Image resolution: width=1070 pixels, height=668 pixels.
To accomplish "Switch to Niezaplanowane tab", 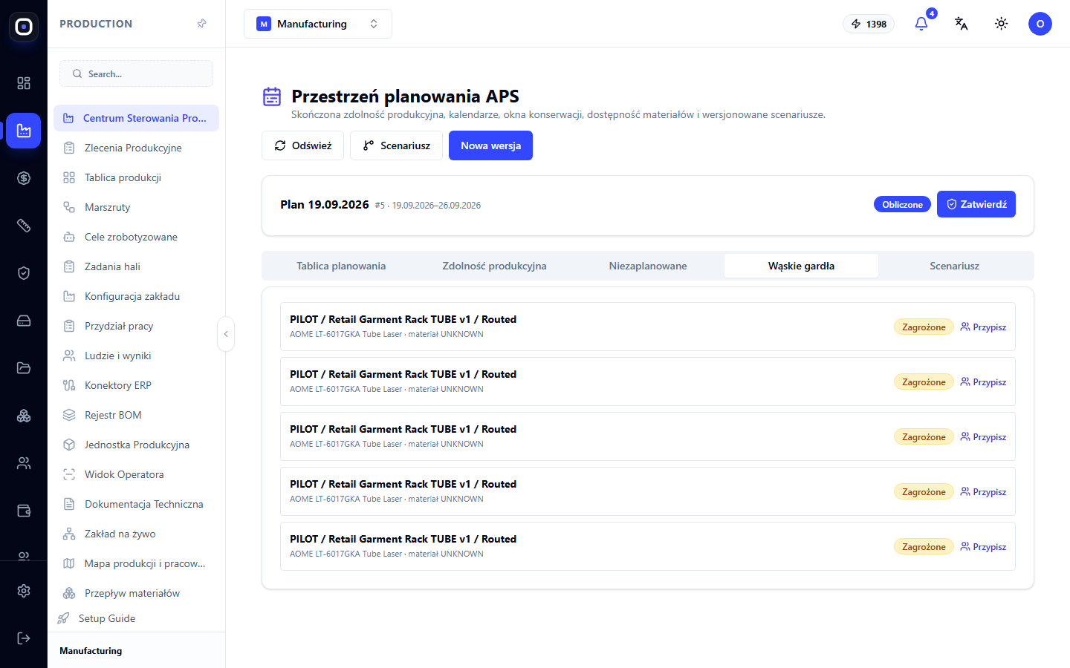I will 648,266.
